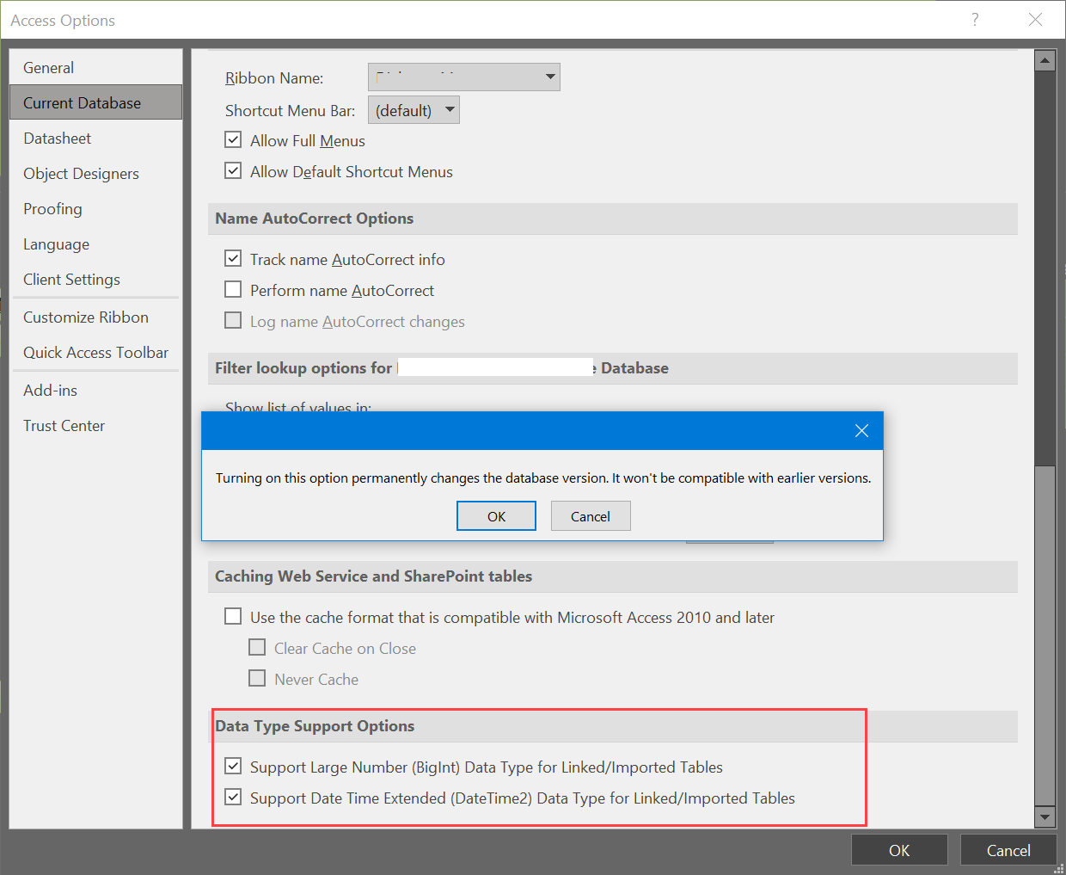
Task: Click the Data Type Support Options heading
Action: tap(315, 726)
